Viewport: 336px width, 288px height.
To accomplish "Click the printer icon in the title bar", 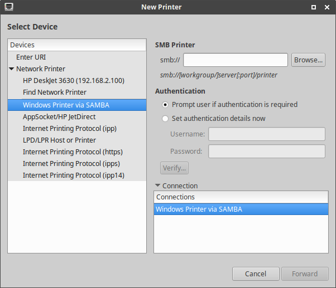I will [8, 7].
